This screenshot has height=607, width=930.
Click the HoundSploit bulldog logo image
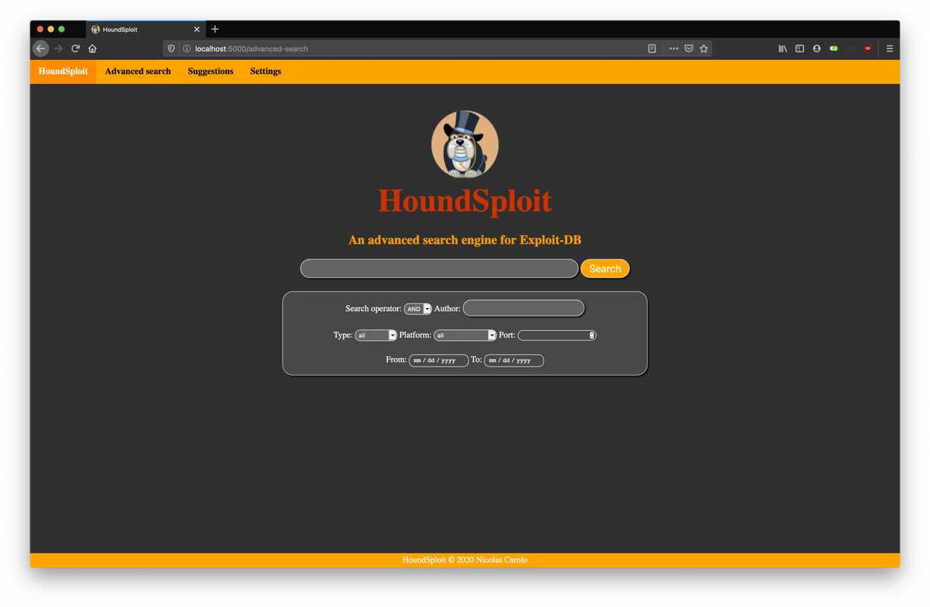pyautogui.click(x=465, y=144)
